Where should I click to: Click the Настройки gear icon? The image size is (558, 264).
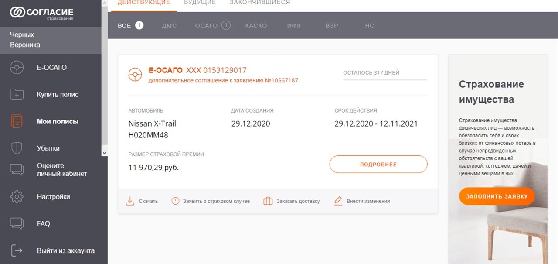pos(17,197)
